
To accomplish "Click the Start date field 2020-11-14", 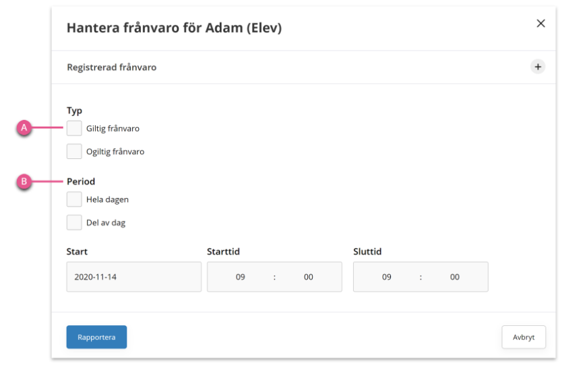I will (133, 277).
